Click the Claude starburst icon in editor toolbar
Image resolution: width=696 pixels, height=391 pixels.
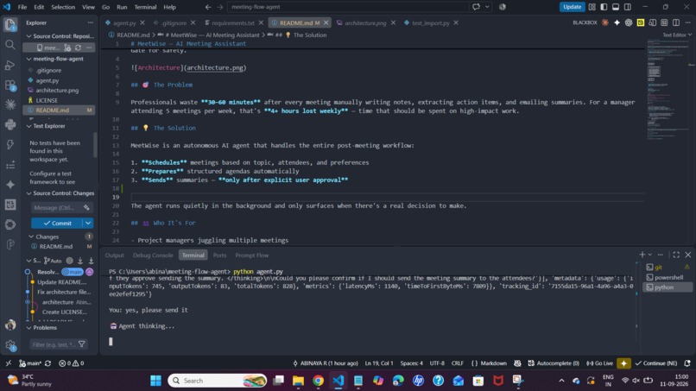coord(605,22)
